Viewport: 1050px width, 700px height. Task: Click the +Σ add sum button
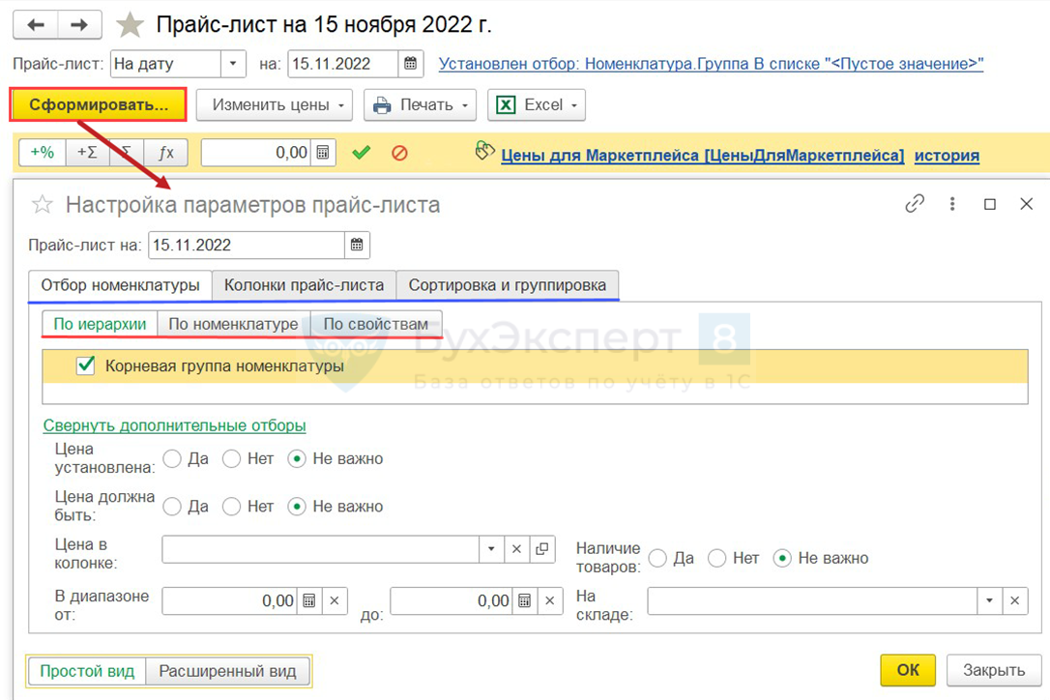click(x=87, y=152)
